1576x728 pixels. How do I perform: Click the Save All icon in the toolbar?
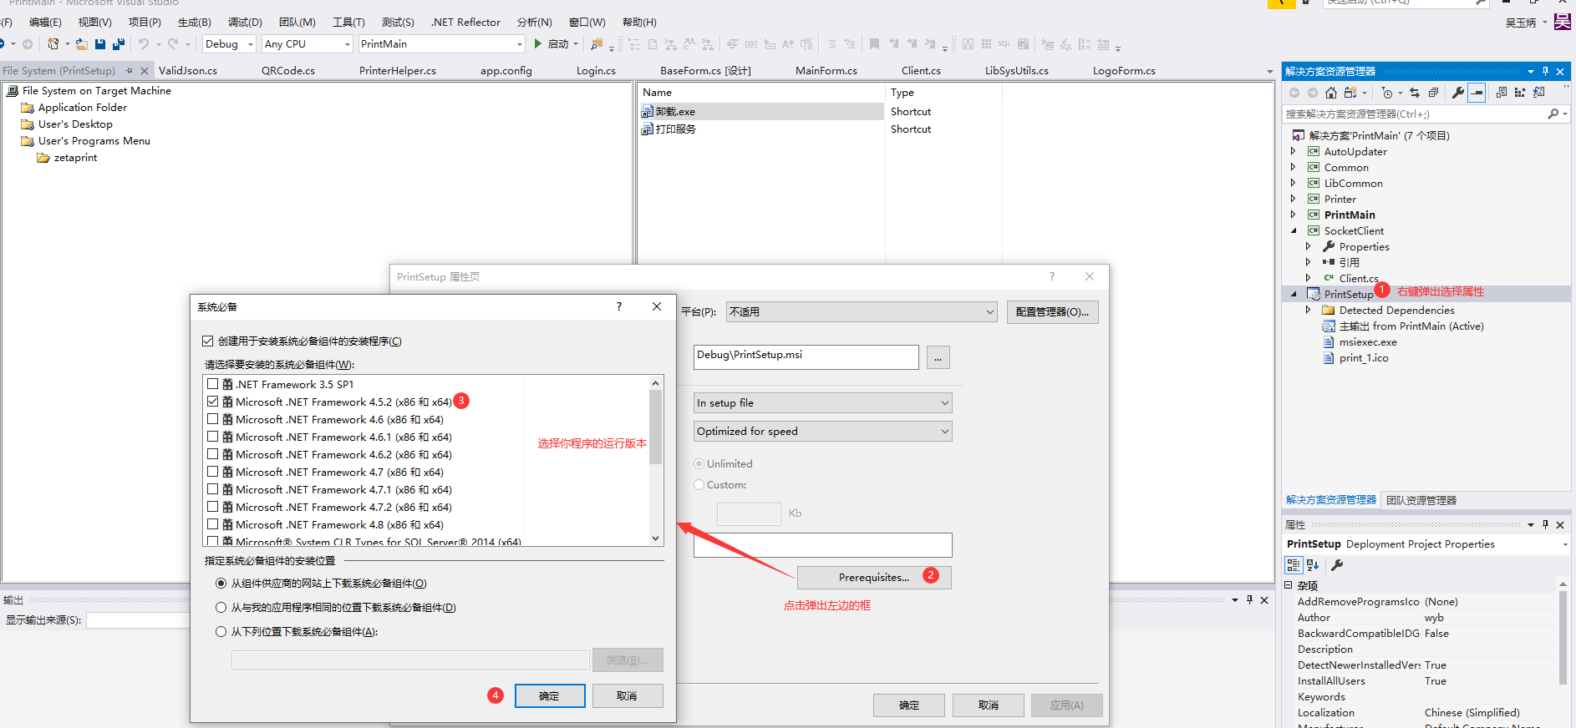(x=118, y=44)
